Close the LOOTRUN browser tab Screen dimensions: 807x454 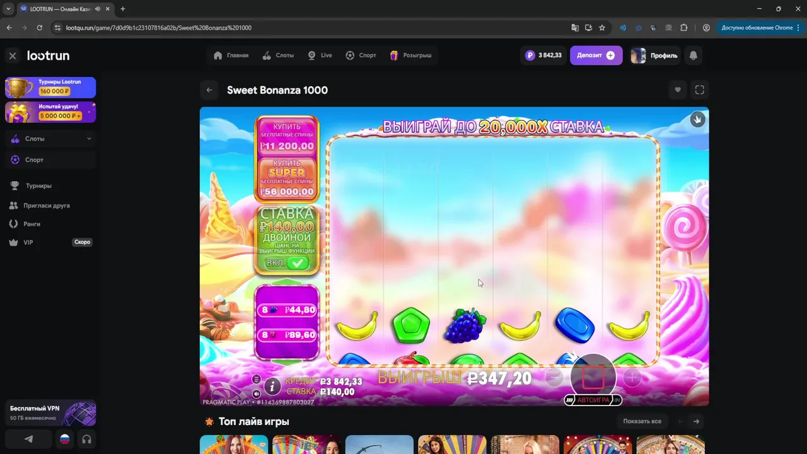coord(108,9)
